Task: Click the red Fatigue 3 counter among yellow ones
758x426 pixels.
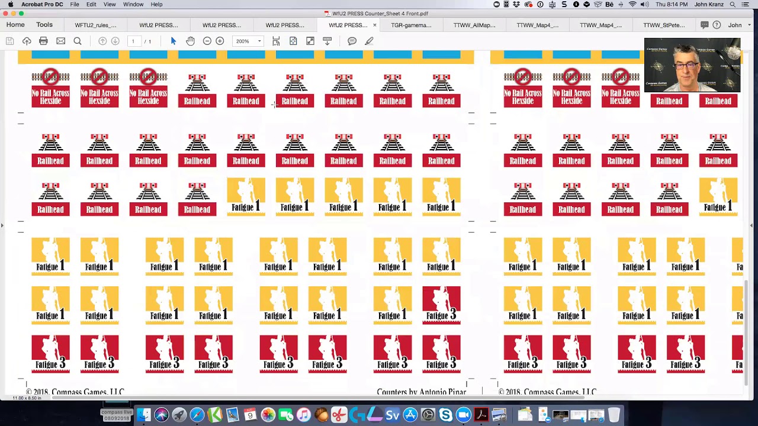Action: (x=441, y=305)
